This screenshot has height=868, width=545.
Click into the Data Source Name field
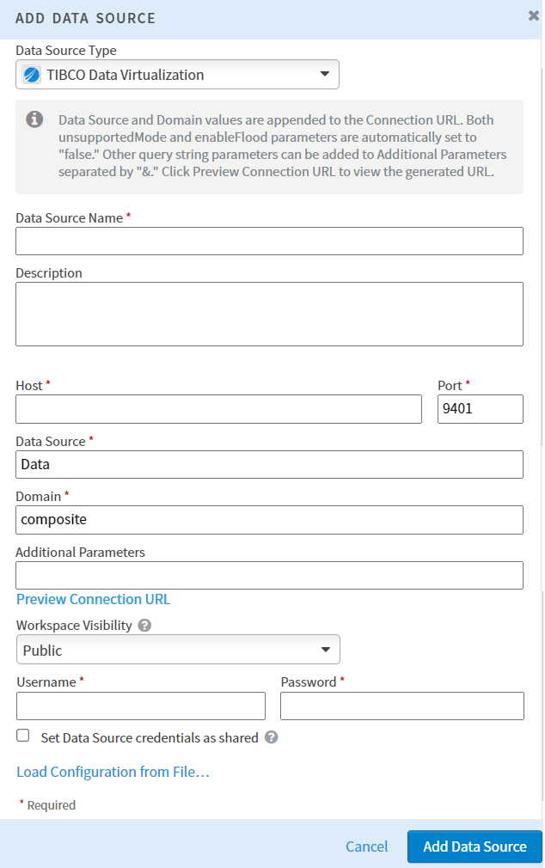pyautogui.click(x=269, y=241)
